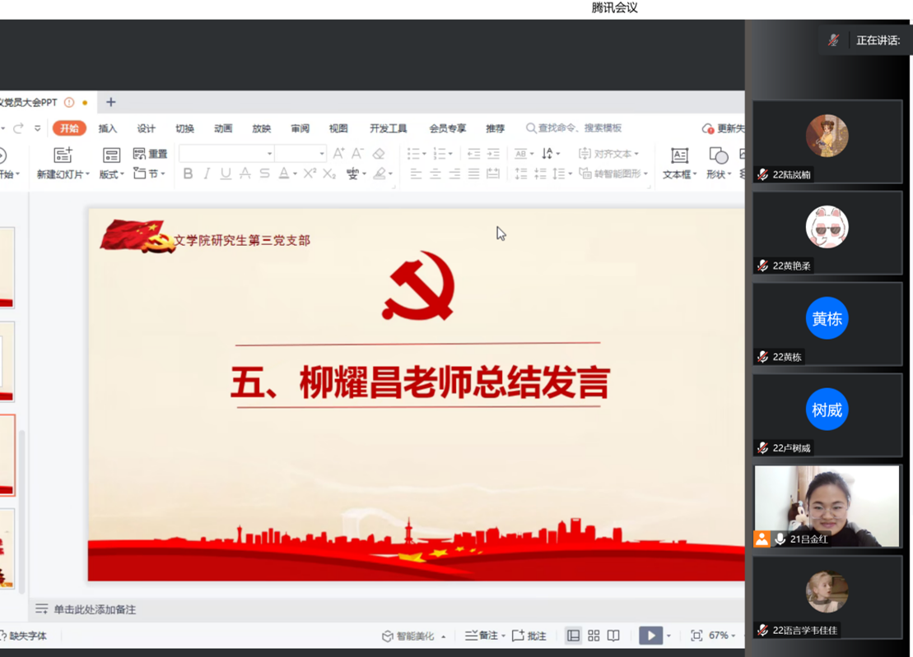This screenshot has height=657, width=913.
Task: Click the search commands field (查找命令)
Action: 574,128
